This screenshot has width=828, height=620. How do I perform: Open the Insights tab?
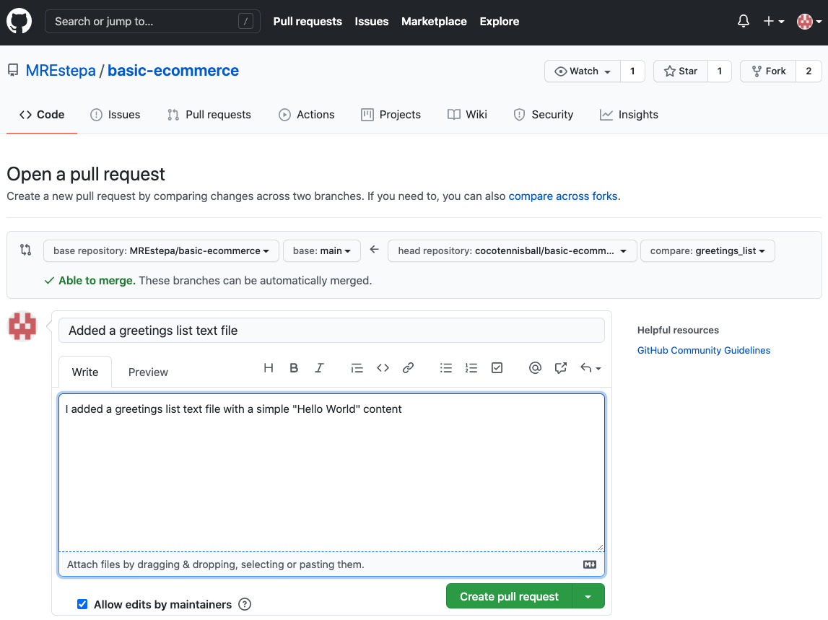pyautogui.click(x=629, y=115)
